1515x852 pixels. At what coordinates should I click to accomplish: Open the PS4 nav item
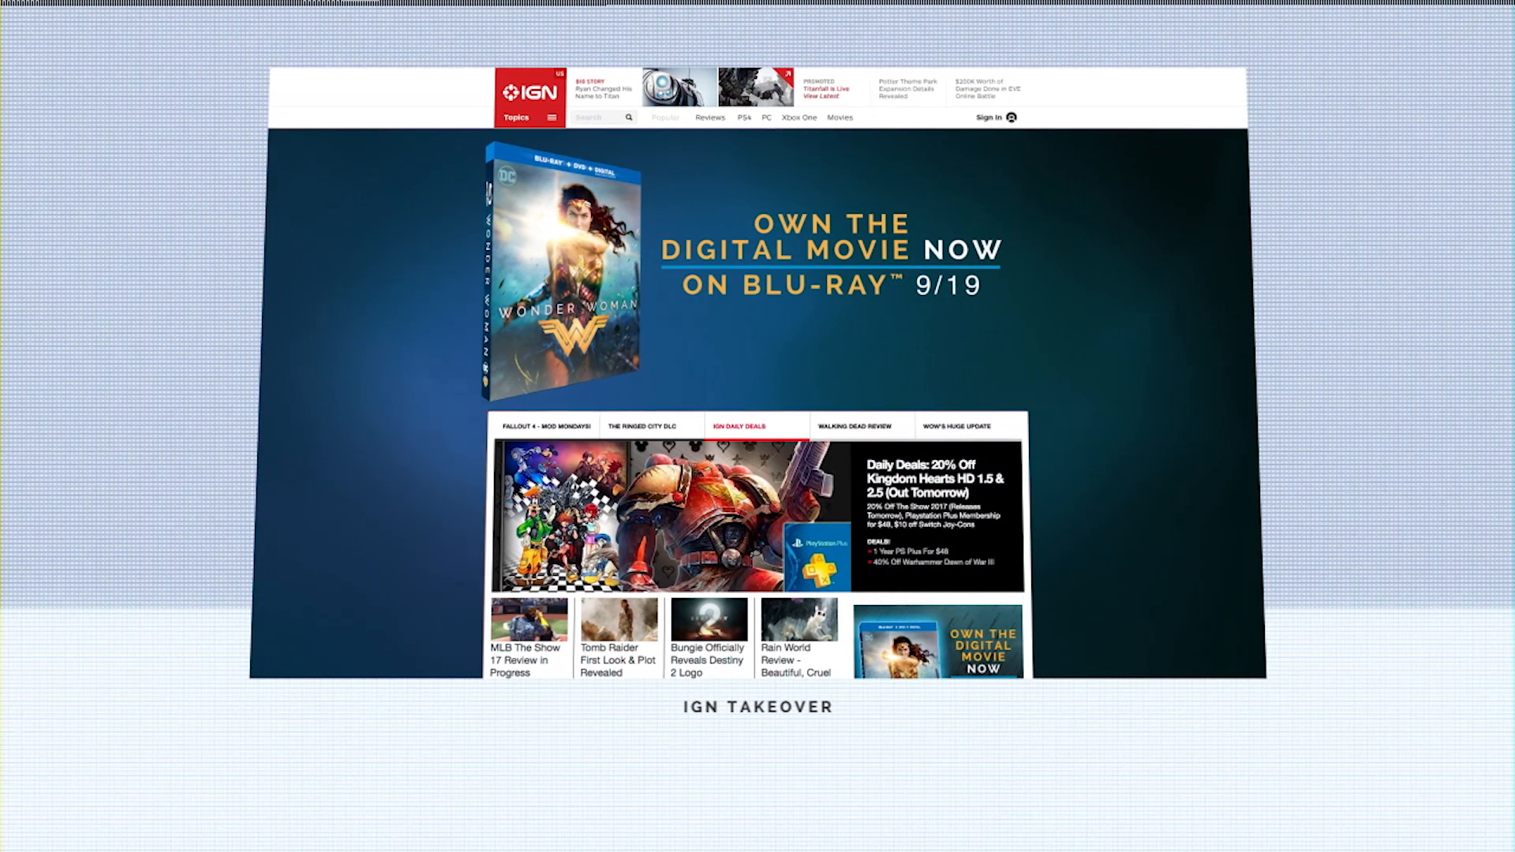tap(744, 118)
